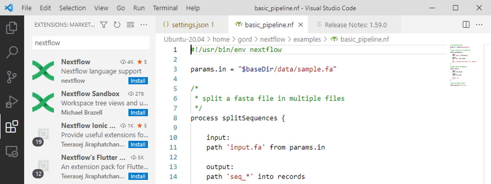The width and height of the screenshot is (491, 184).
Task: Click publisher name Michael Brazell
Action: [x=81, y=112]
